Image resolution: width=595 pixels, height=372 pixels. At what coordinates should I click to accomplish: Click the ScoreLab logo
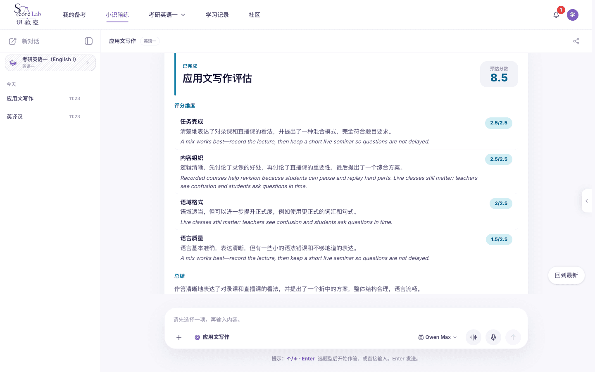[x=28, y=14]
